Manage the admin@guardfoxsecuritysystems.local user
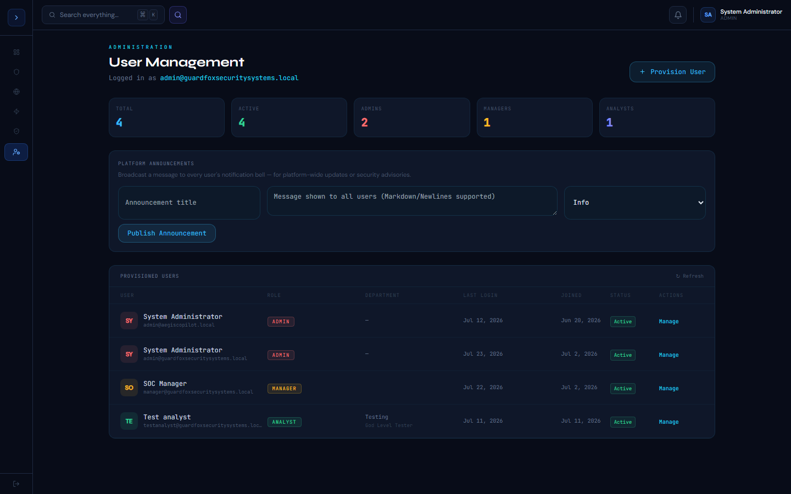 point(669,355)
